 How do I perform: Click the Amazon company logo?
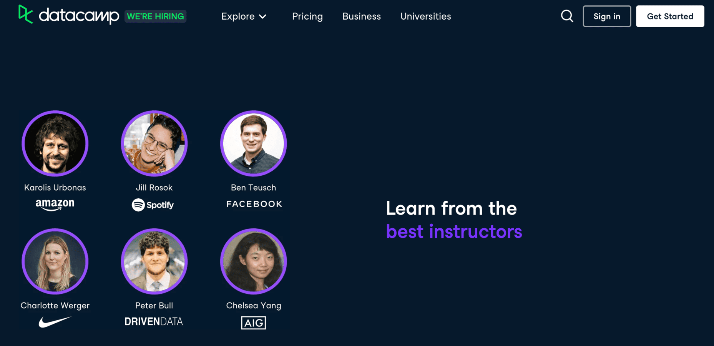tap(55, 204)
